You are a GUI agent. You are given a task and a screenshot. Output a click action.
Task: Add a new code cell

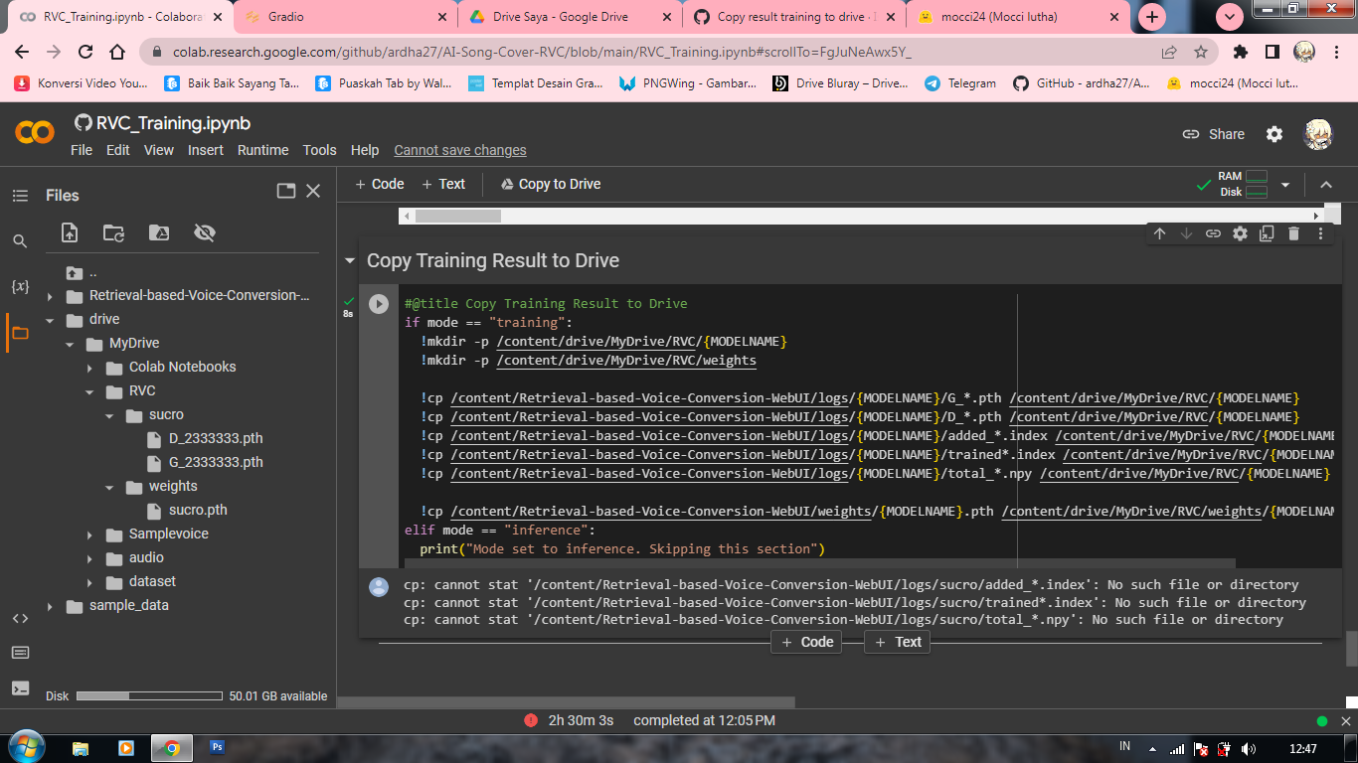[379, 184]
